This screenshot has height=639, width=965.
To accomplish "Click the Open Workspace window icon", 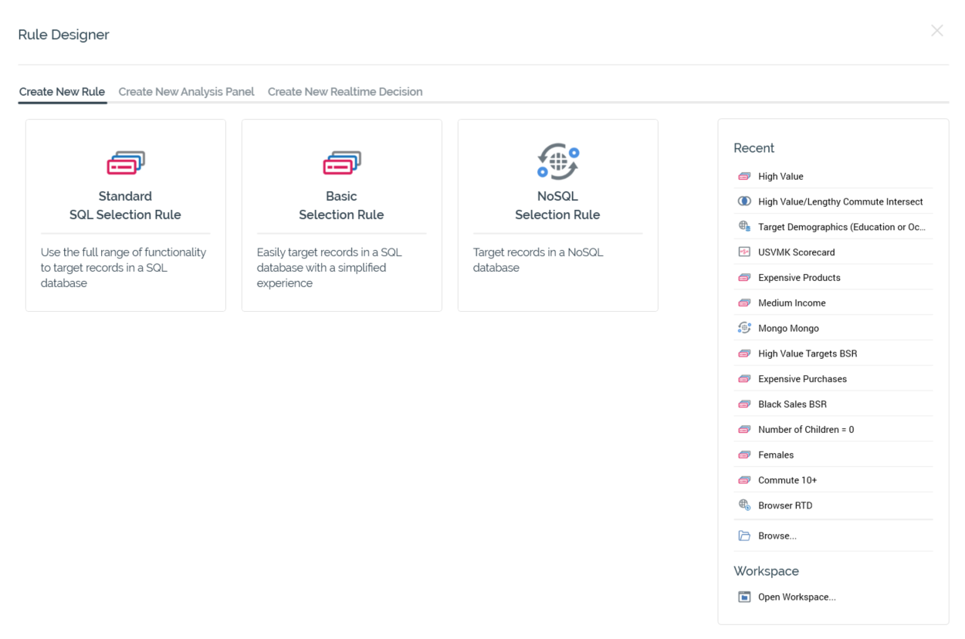I will pos(744,597).
